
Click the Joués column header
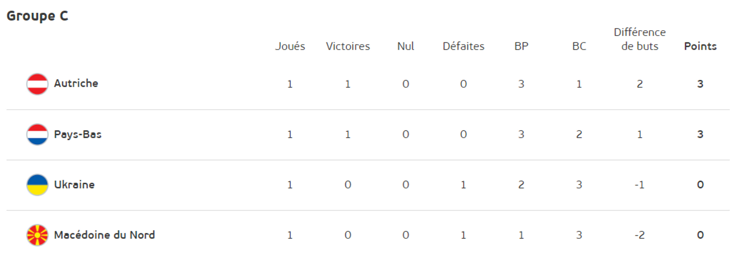(290, 46)
